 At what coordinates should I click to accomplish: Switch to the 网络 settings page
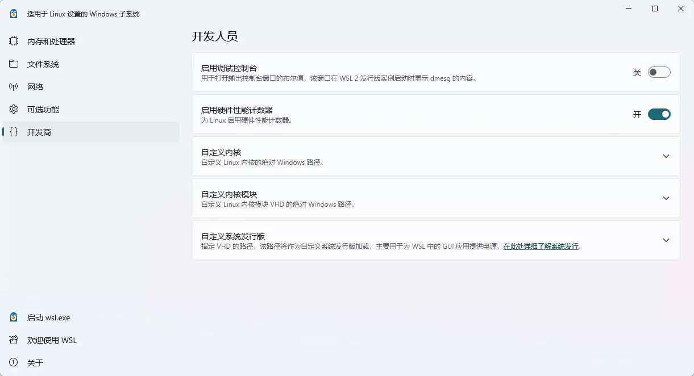click(91, 87)
